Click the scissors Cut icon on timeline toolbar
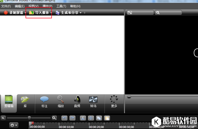 pyautogui.click(x=82, y=118)
